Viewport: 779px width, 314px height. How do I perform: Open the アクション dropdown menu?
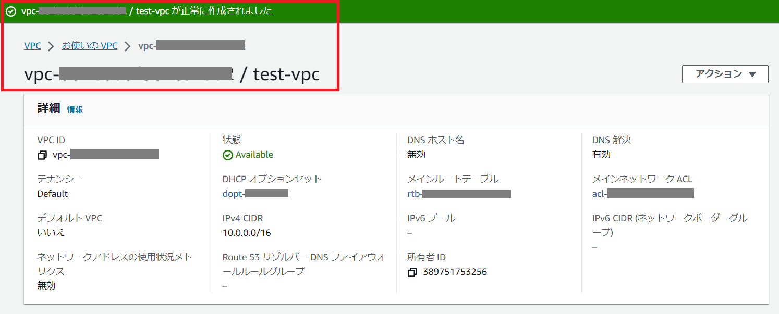click(x=725, y=74)
